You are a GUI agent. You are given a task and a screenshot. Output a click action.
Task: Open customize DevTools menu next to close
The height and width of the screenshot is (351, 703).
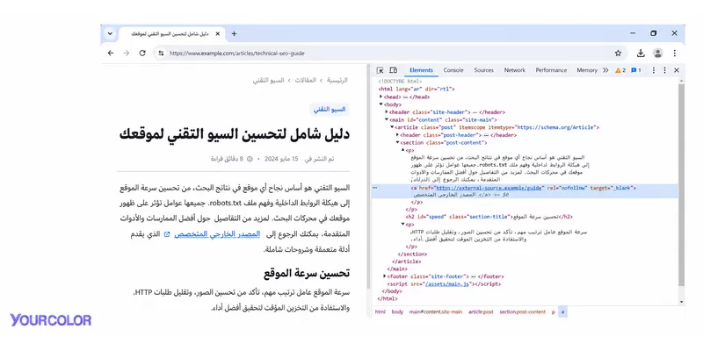click(665, 70)
